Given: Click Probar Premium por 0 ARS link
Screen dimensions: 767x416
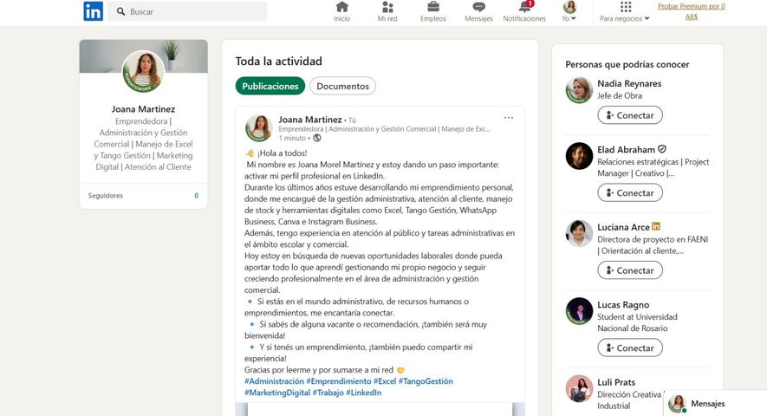Looking at the screenshot, I should point(692,11).
